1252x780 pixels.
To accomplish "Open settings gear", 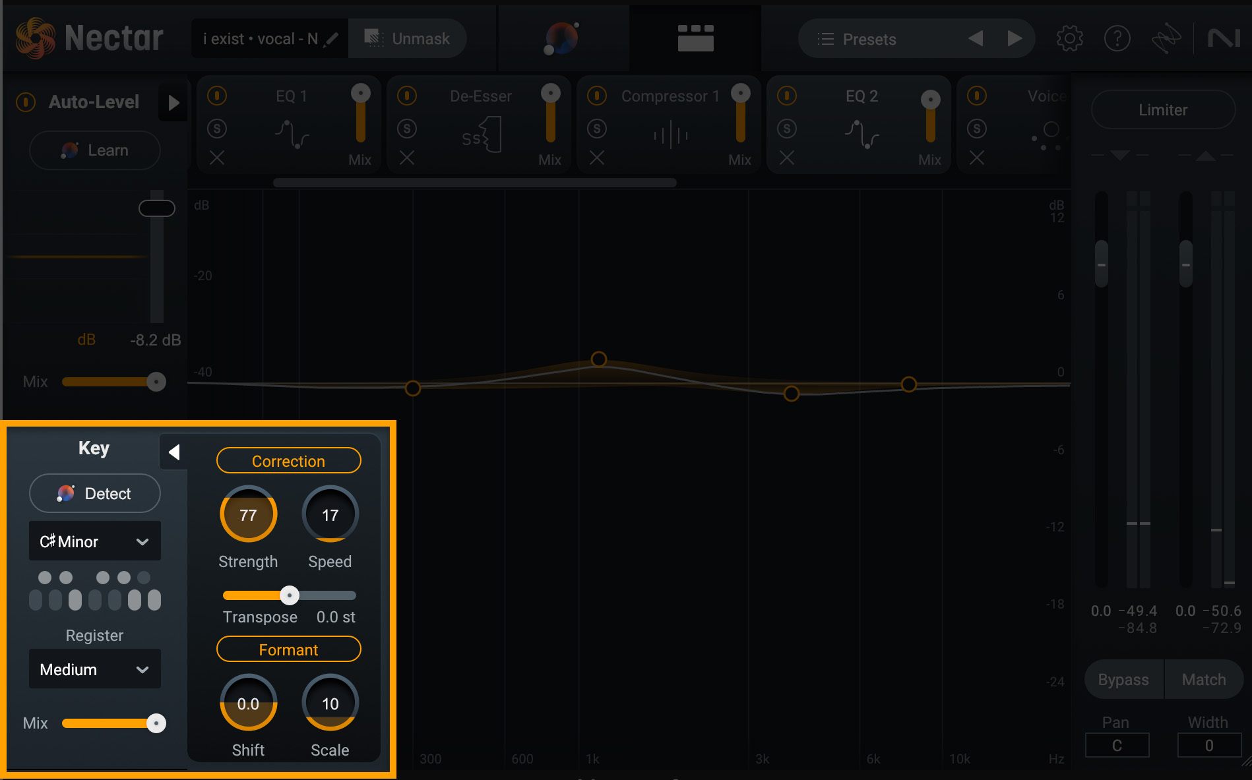I will click(1069, 39).
